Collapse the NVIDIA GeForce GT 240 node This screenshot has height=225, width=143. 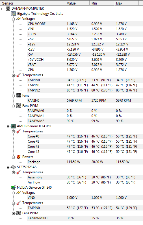pyautogui.click(x=8, y=188)
